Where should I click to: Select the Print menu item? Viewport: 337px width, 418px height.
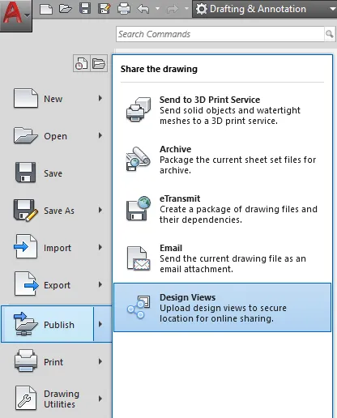point(56,362)
